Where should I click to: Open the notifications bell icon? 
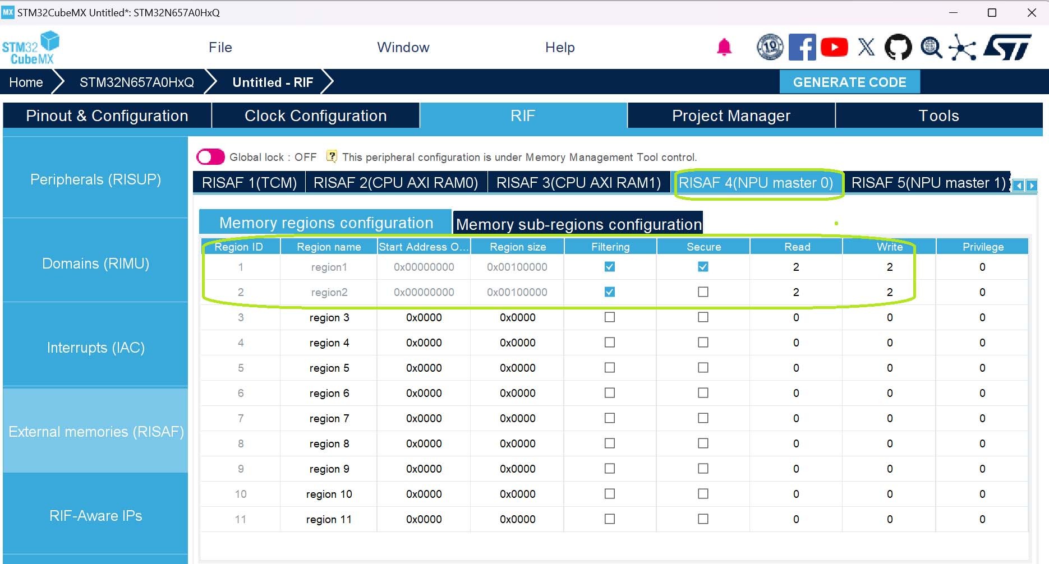(724, 48)
